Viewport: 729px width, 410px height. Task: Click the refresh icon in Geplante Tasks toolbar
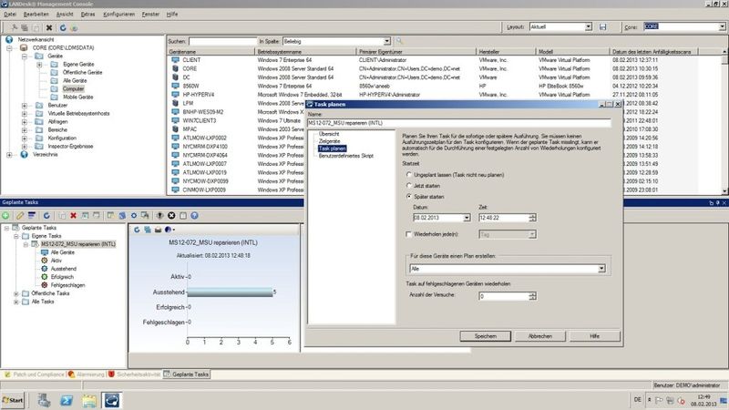[x=46, y=216]
